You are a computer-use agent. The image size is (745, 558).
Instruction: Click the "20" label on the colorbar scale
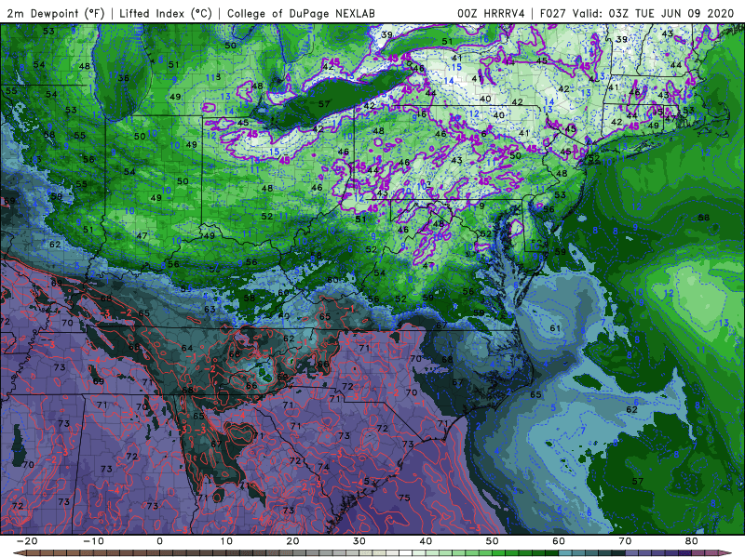point(292,541)
